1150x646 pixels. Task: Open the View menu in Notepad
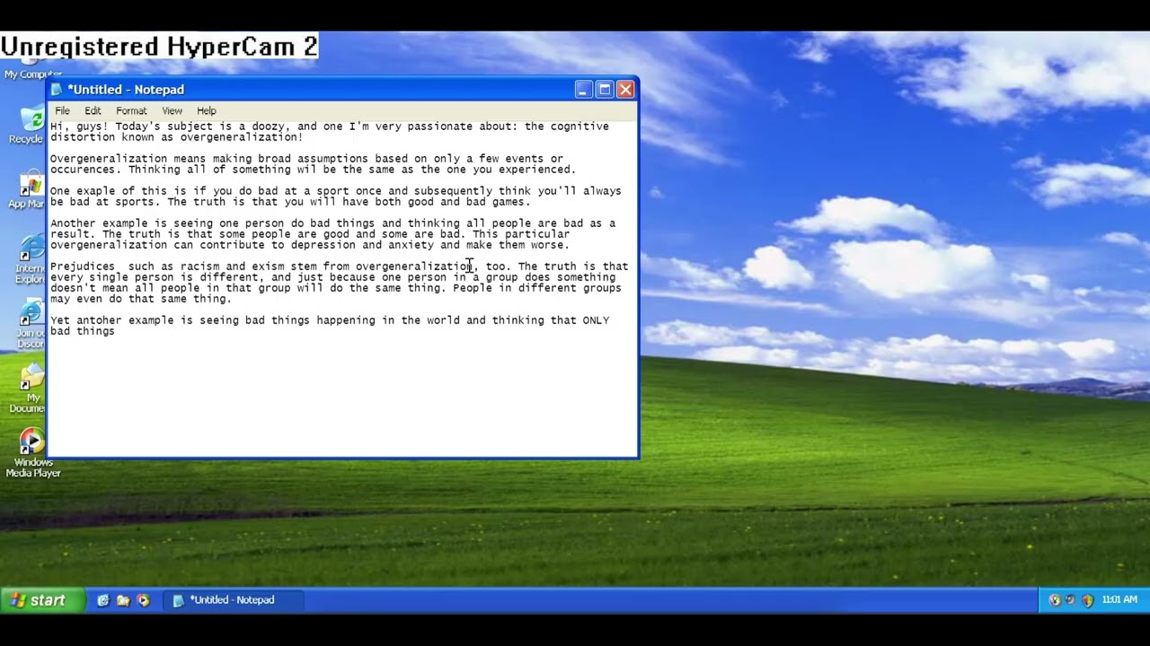pos(172,111)
